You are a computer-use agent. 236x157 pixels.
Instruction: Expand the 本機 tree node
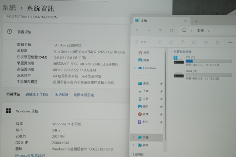pos(134,137)
